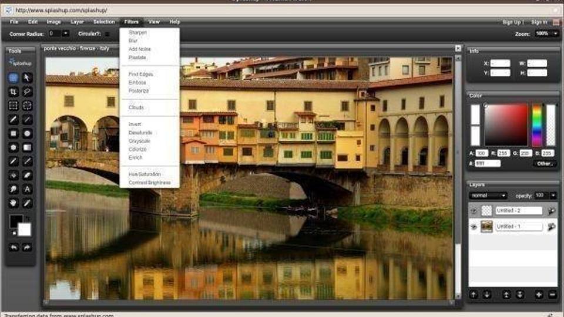Viewport: 564px width, 317px height.
Task: Click the Undo arrow in Tools panel
Action: tap(14, 247)
